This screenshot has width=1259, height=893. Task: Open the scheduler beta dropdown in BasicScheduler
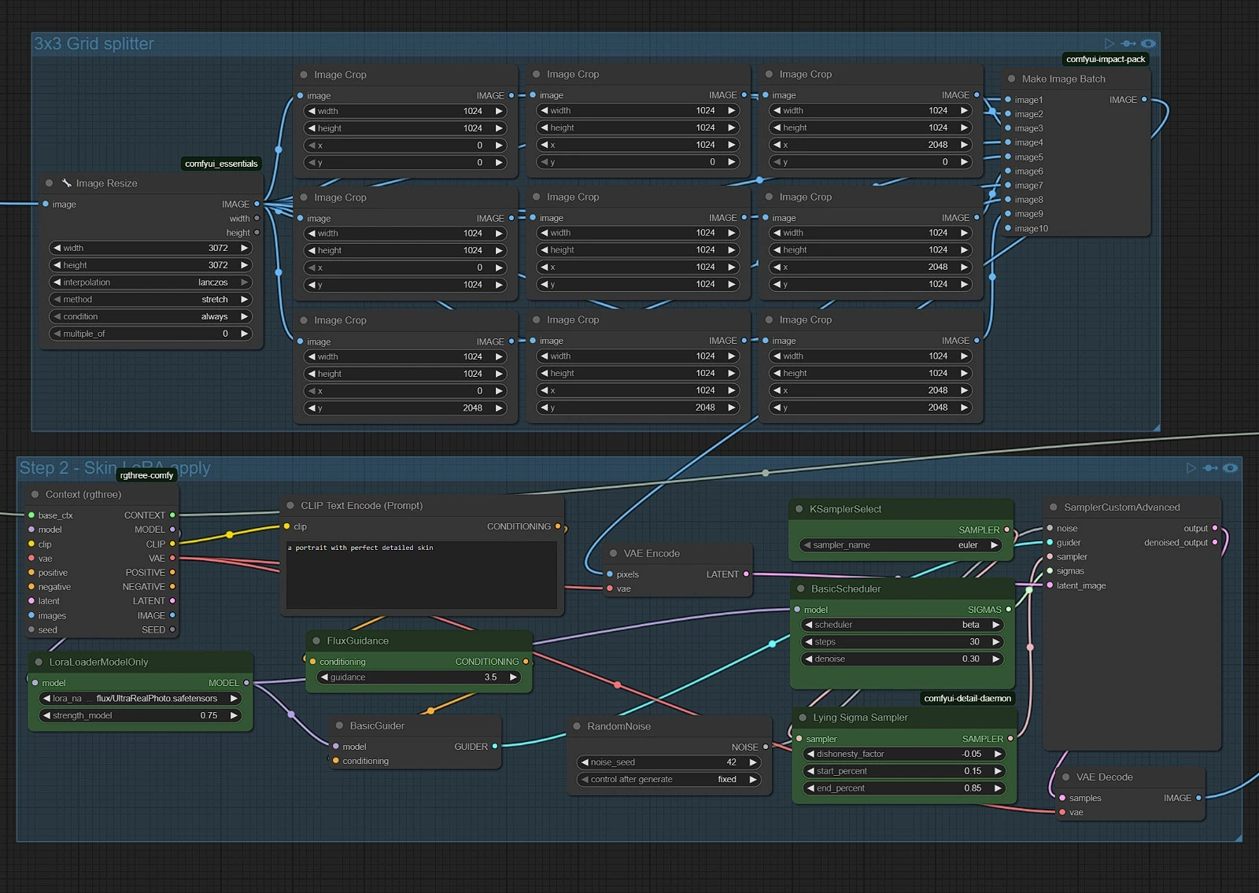coord(903,625)
